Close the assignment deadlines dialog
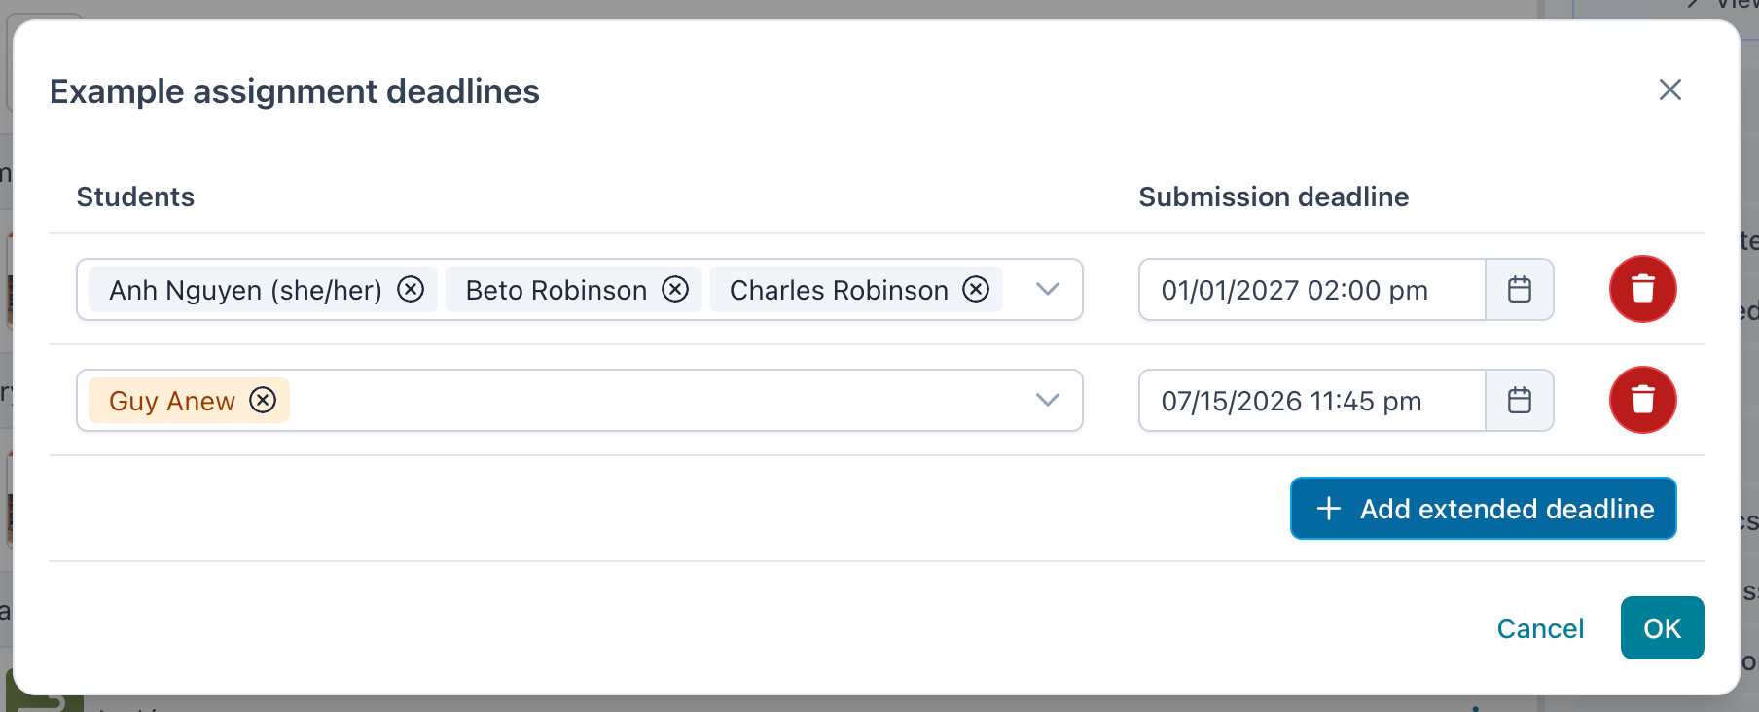1759x712 pixels. [x=1670, y=89]
